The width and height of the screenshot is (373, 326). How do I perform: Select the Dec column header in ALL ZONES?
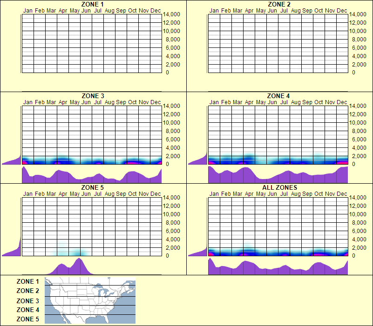pos(342,194)
